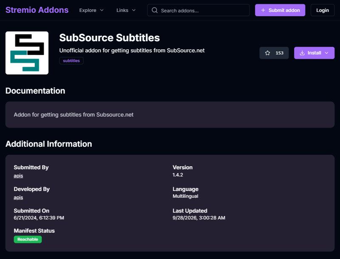Click the magnifying glass search icon
This screenshot has width=340, height=259.
155,10
